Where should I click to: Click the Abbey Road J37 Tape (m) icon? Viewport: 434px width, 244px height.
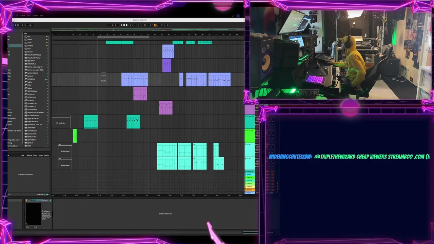click(x=26, y=55)
